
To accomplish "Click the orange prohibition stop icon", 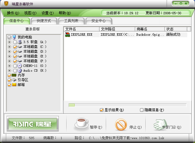I will [121, 125].
